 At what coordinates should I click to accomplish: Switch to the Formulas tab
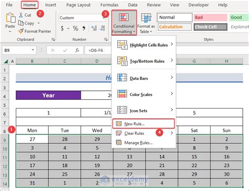109,5
